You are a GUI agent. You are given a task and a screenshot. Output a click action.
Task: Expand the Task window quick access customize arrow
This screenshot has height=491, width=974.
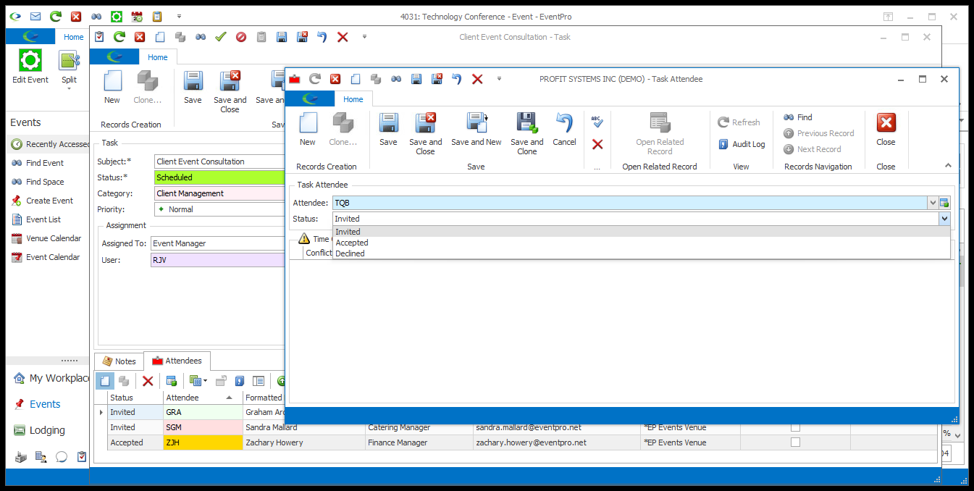click(x=364, y=37)
